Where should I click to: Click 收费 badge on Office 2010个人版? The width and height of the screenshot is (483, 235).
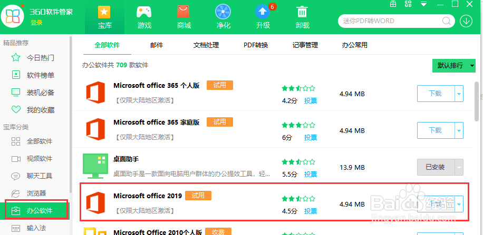(x=218, y=232)
